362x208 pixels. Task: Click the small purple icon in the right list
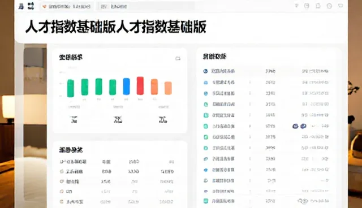[206, 191]
